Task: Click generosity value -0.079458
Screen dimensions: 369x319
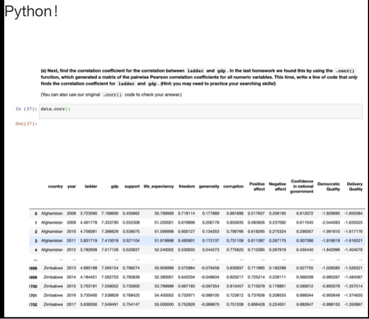Action: point(210,268)
